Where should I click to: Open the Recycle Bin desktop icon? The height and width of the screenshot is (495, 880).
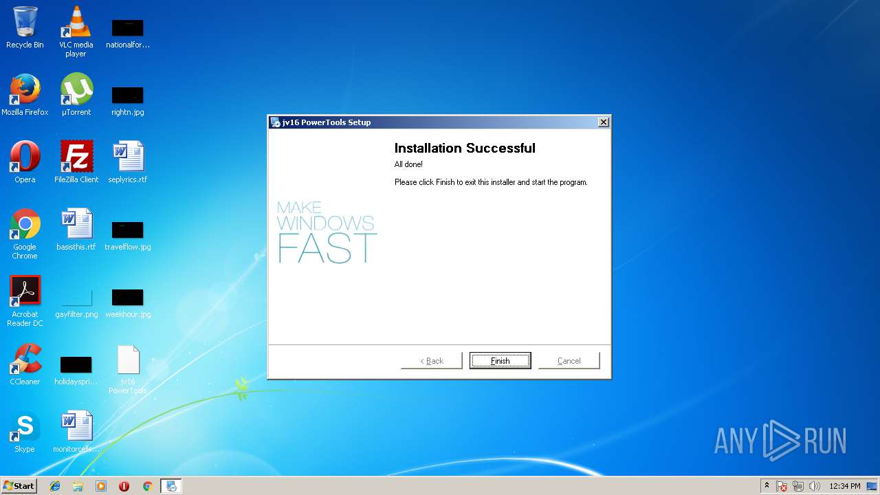point(25,28)
